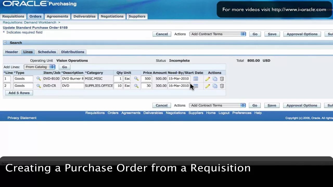Screen dimensions: 333x187
Task: Duplicate line 2 with copy icon
Action: (215, 86)
